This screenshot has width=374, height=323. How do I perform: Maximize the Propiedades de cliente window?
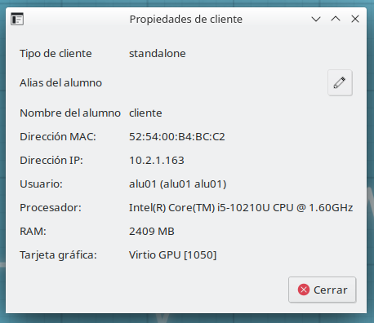coord(336,19)
